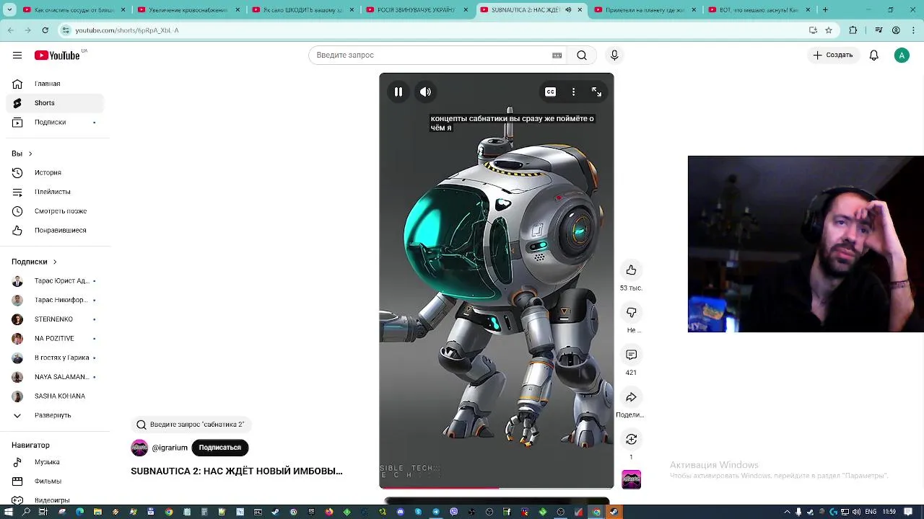
Task: Open the NAYA SALAMAN... channel
Action: 54,377
